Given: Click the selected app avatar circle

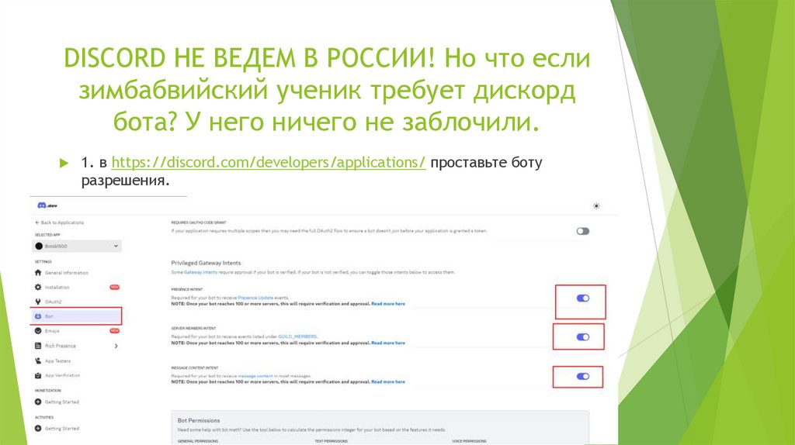Looking at the screenshot, I should pyautogui.click(x=39, y=246).
